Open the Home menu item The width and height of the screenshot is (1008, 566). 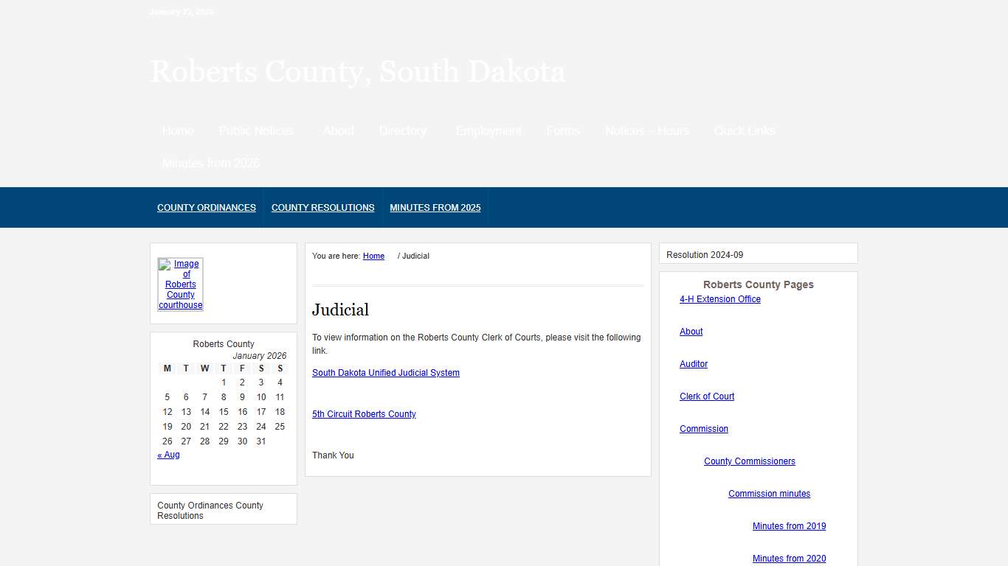coord(177,130)
